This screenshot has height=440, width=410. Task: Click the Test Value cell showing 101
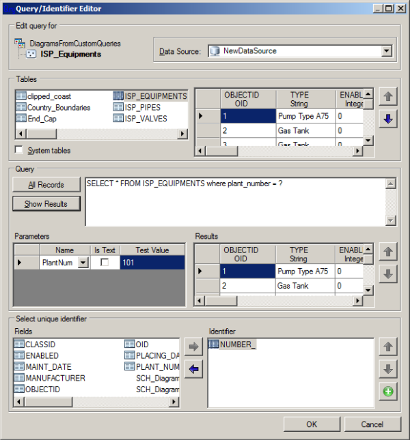pyautogui.click(x=152, y=263)
